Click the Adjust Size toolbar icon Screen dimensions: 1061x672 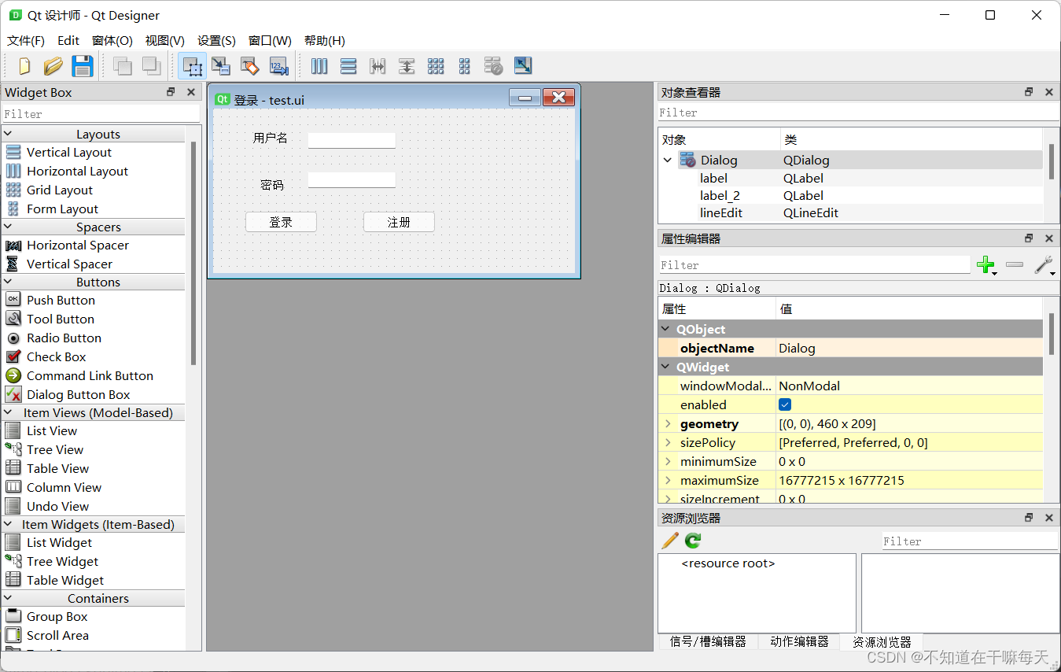(x=523, y=66)
